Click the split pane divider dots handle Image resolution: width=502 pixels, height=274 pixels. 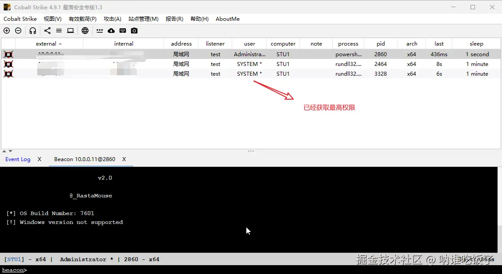[251, 151]
